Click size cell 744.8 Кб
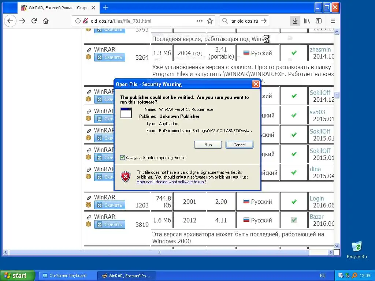This screenshot has width=375, height=281. (x=161, y=202)
